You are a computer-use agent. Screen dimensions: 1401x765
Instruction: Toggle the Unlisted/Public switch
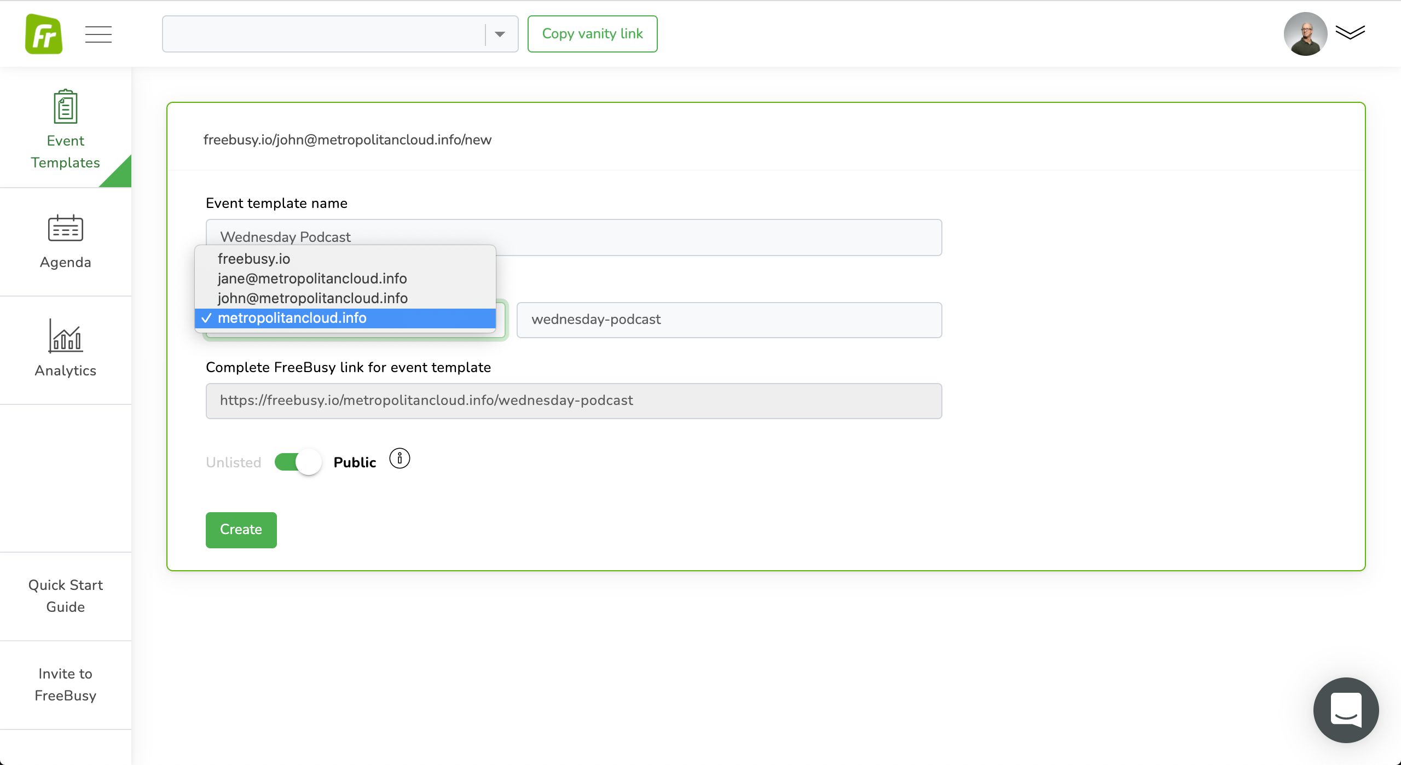(x=298, y=462)
